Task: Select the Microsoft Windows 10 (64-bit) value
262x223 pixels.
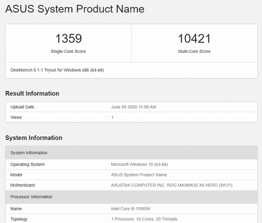Action: (139, 164)
